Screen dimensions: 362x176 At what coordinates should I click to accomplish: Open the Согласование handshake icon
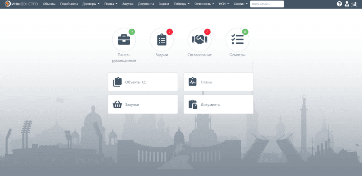pos(200,40)
